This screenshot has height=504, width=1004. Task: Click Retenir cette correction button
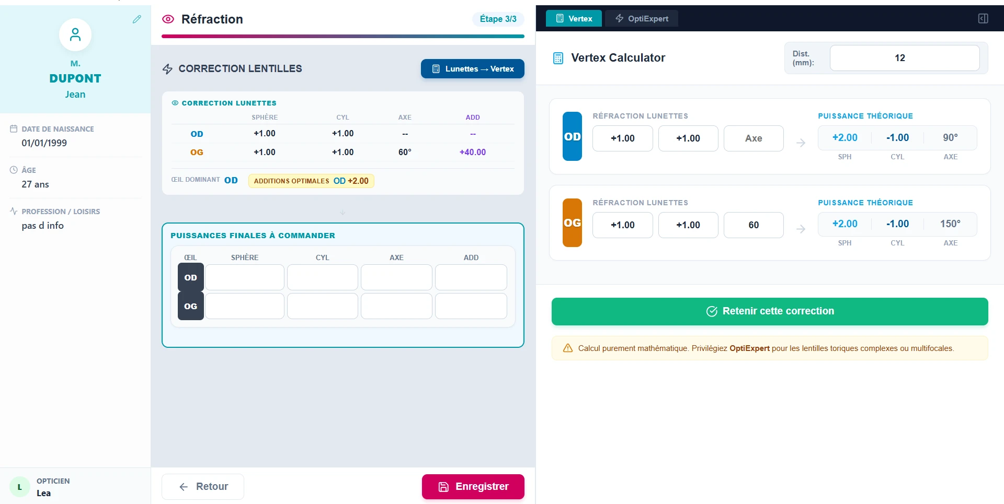coord(770,311)
